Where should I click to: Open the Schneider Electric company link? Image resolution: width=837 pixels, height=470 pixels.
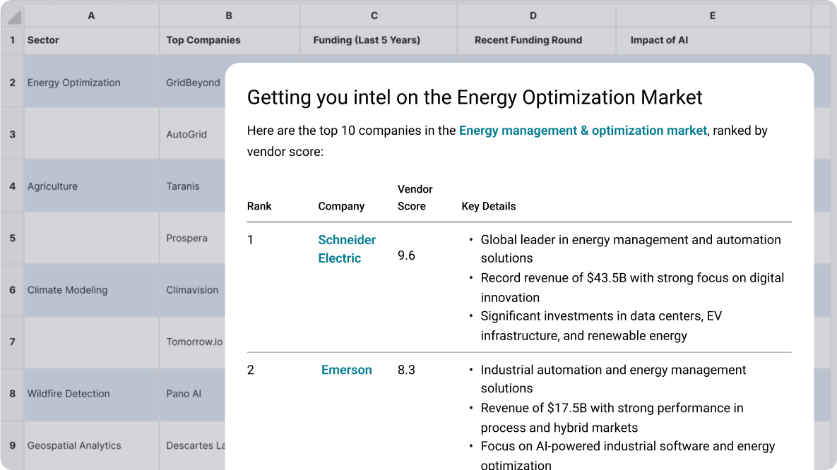[346, 249]
